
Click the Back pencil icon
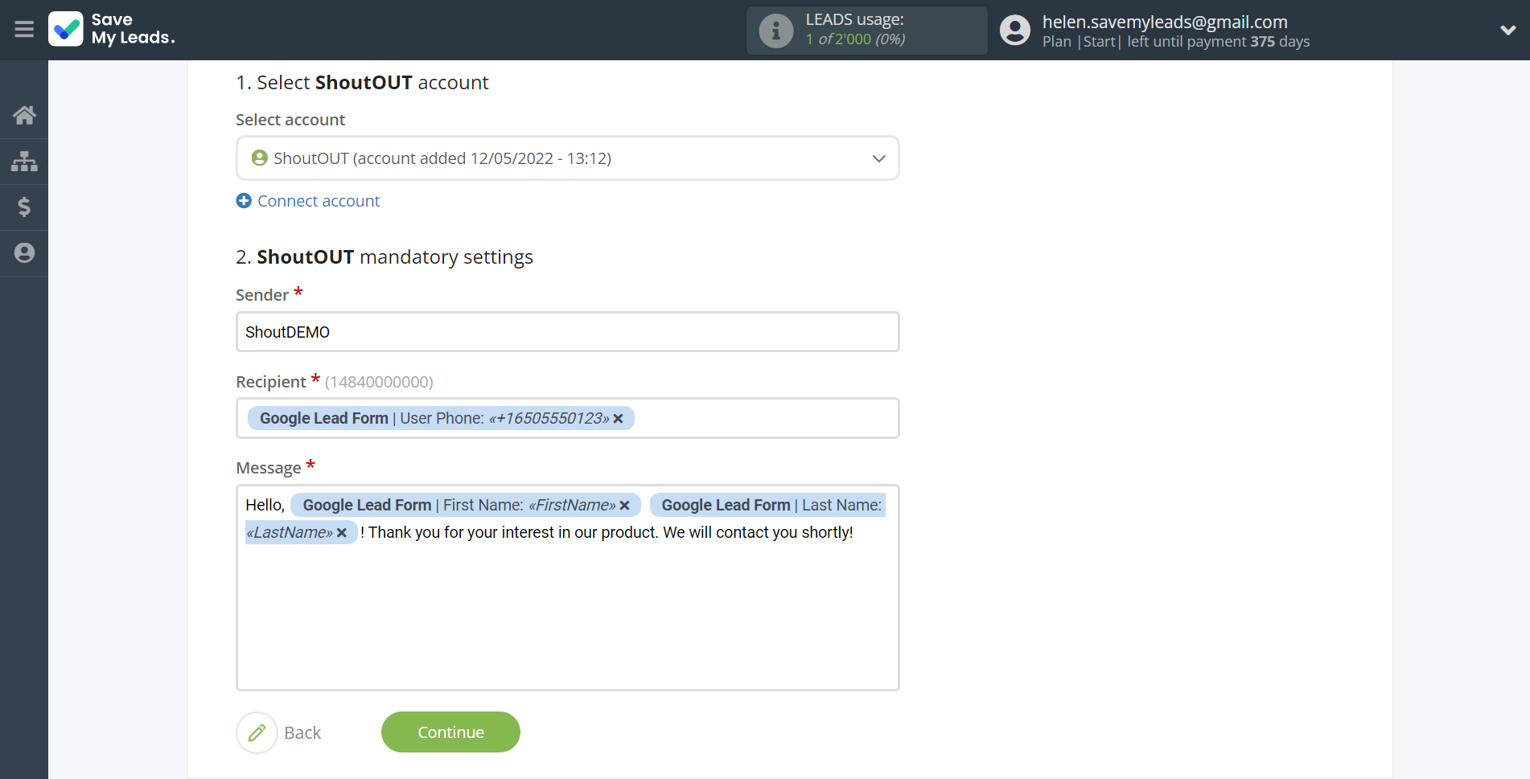[x=257, y=732]
